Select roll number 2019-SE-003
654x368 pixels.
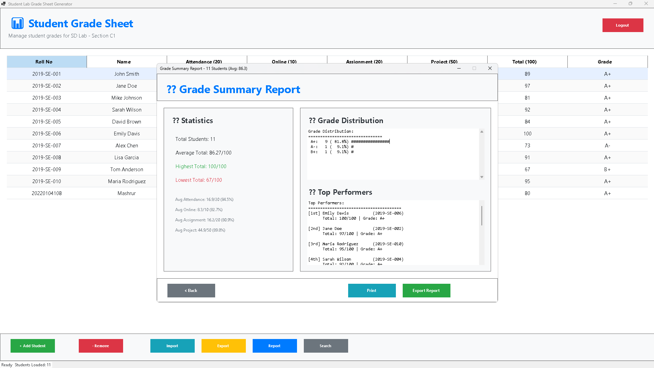(47, 98)
